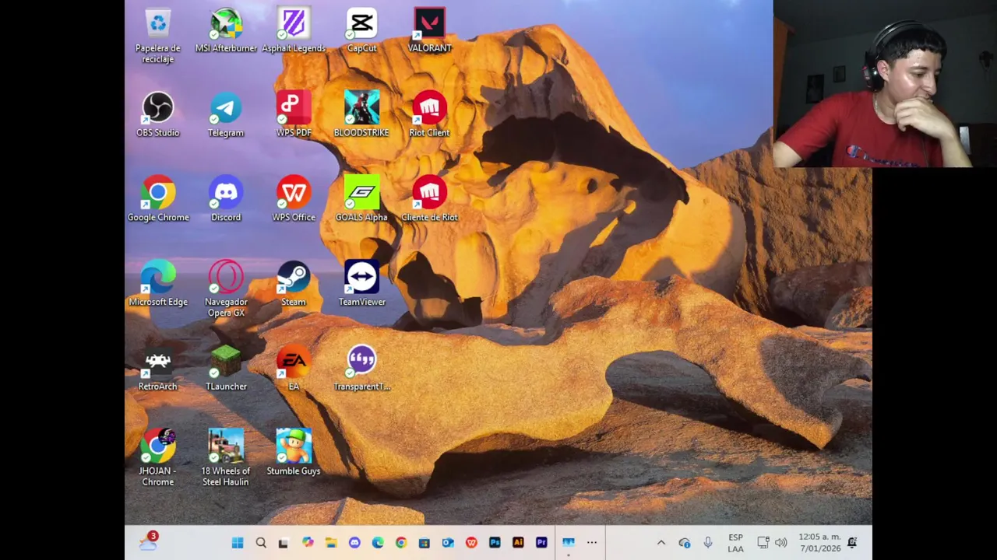Select the Telegram desktop shortcut
This screenshot has height=560, width=997.
click(226, 115)
